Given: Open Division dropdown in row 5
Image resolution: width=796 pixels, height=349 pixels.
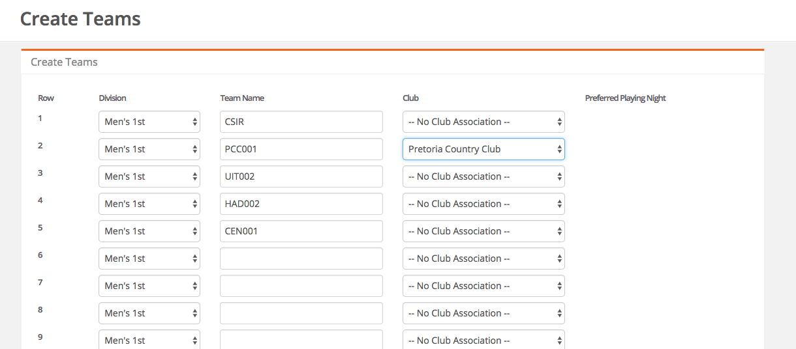Looking at the screenshot, I should coord(149,231).
